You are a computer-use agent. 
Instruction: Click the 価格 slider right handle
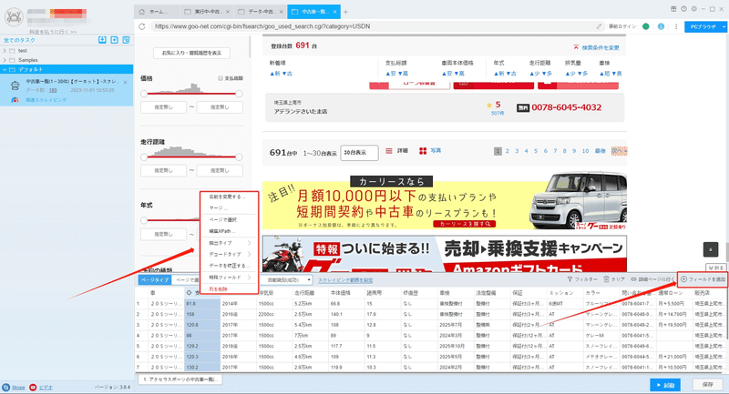(x=239, y=94)
